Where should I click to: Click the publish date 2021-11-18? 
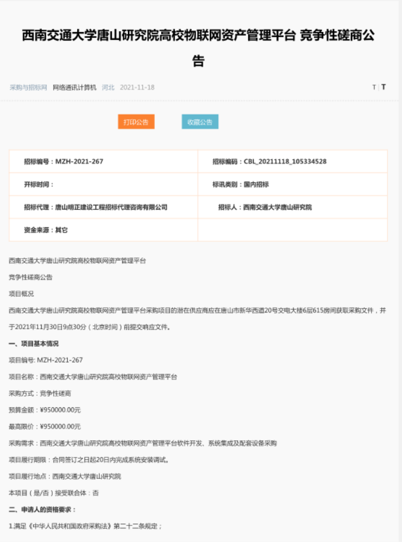(137, 87)
